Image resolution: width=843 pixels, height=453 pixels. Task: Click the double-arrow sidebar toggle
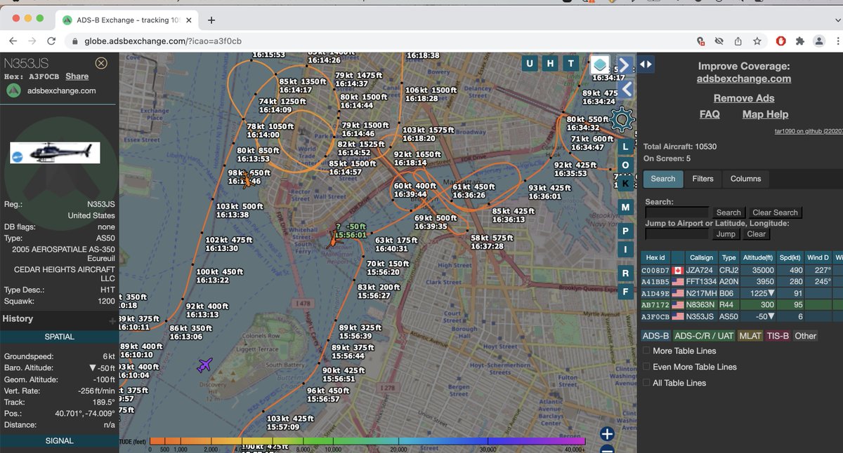[646, 64]
